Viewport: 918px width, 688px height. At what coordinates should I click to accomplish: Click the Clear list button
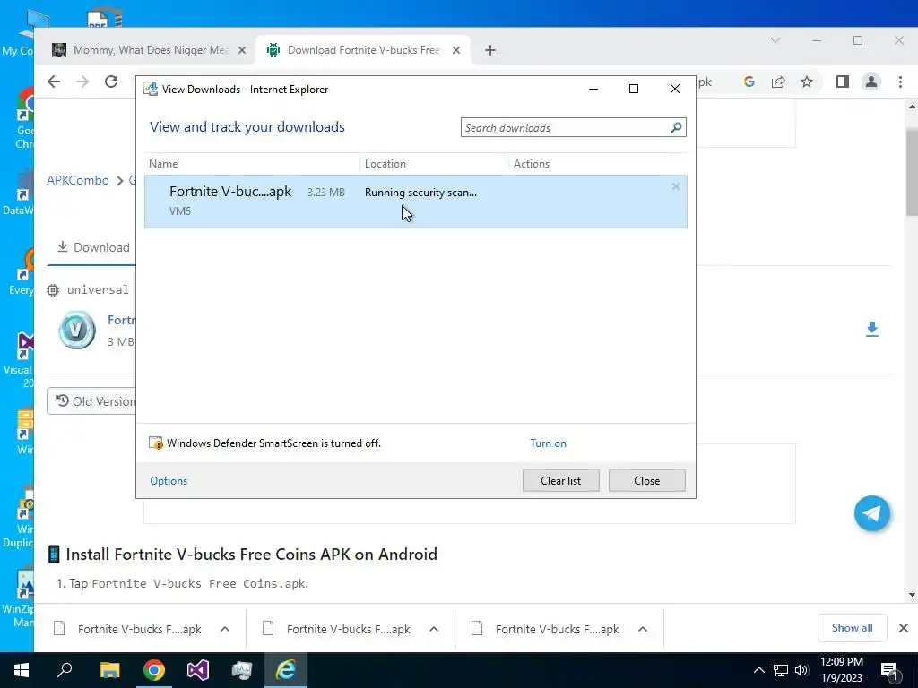click(x=561, y=480)
